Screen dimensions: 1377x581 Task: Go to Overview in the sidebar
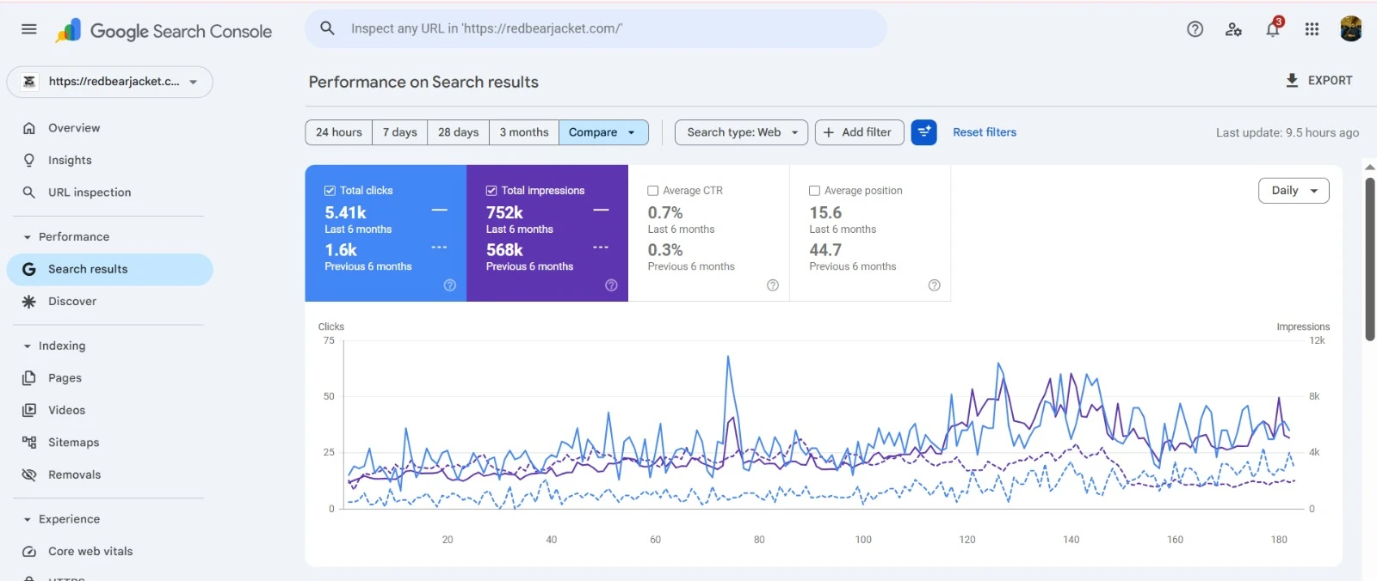(109, 128)
